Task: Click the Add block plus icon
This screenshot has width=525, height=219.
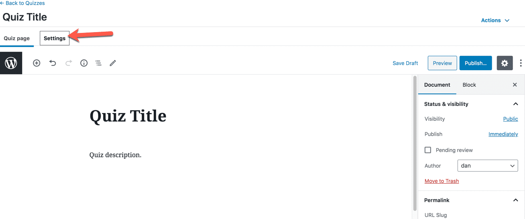Action: point(37,63)
